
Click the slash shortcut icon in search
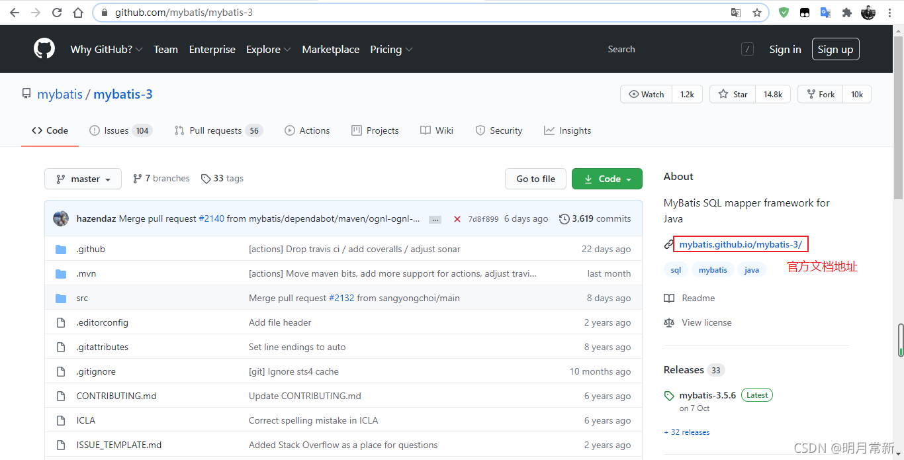[x=747, y=49]
